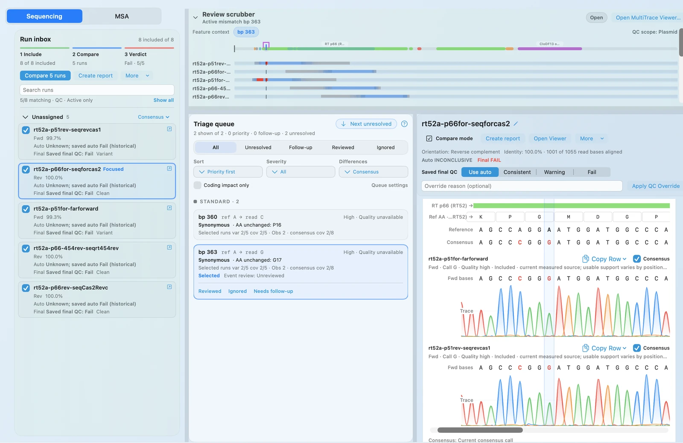Open pop-out icon for rt52a-p66rev-seqCas2Revc run
The width and height of the screenshot is (683, 443).
169,287
